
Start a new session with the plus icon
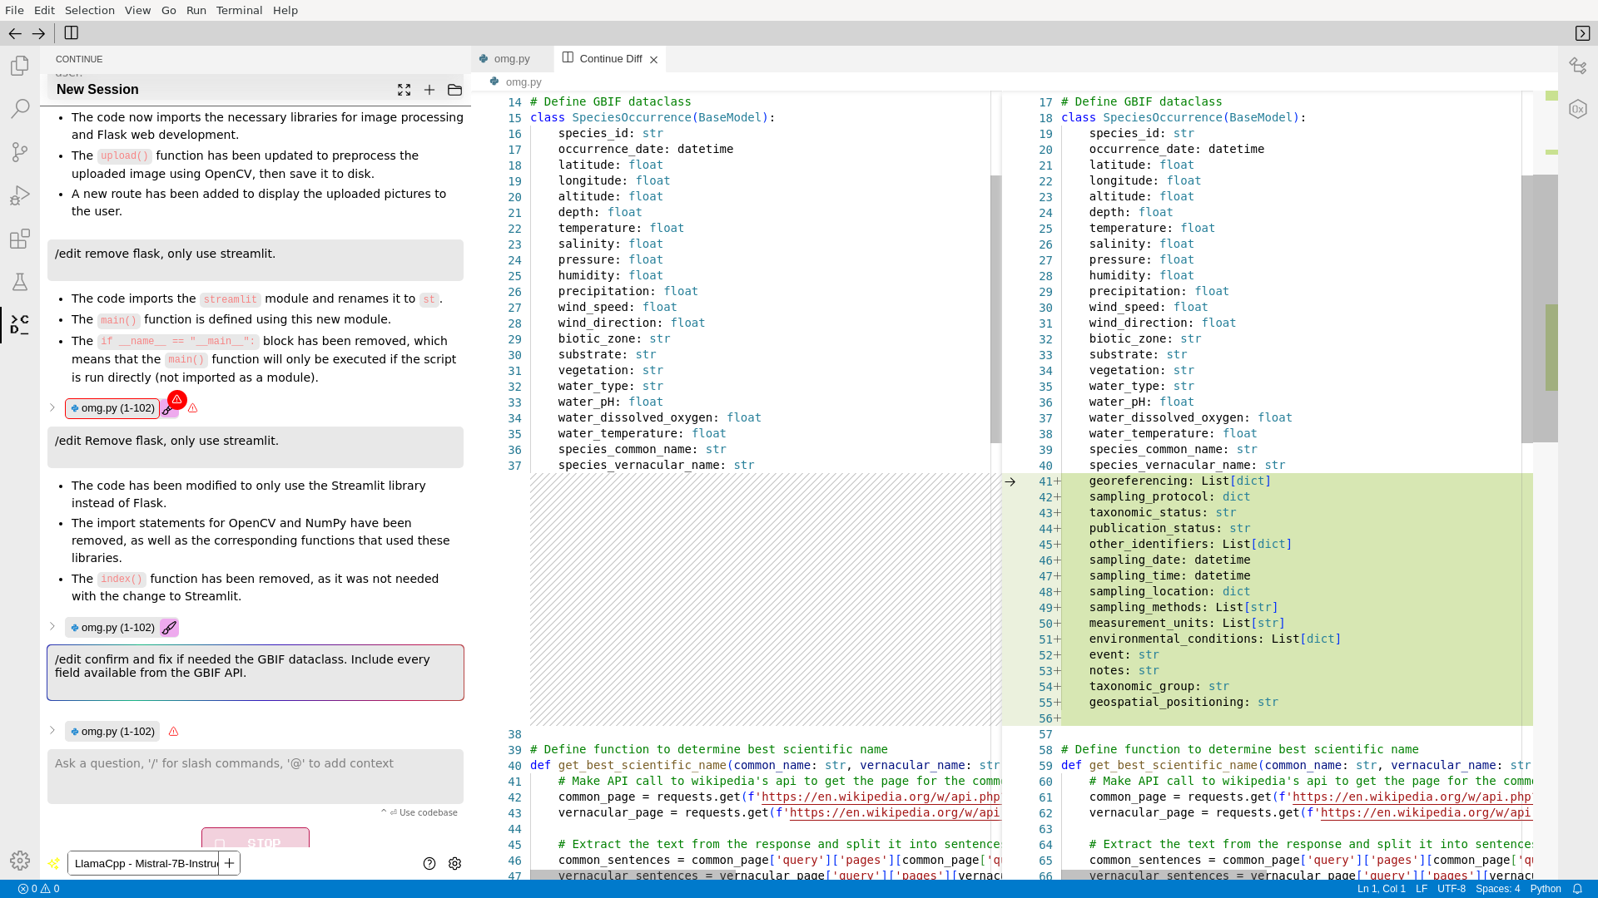click(429, 90)
